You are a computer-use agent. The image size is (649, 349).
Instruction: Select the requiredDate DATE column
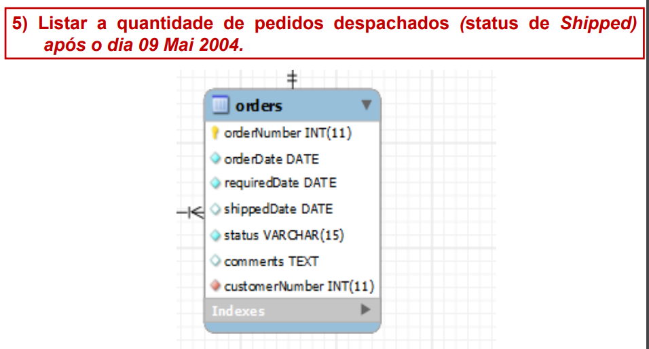pyautogui.click(x=280, y=183)
